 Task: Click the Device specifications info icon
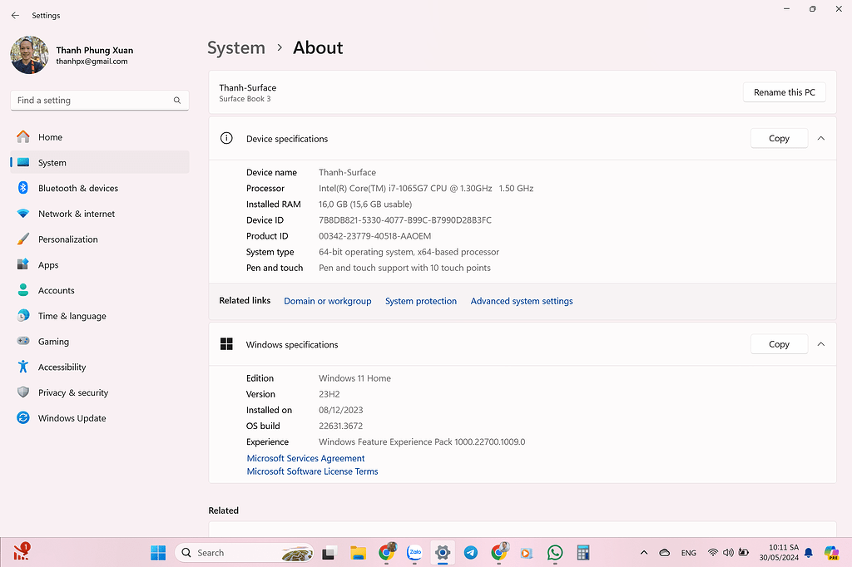226,138
